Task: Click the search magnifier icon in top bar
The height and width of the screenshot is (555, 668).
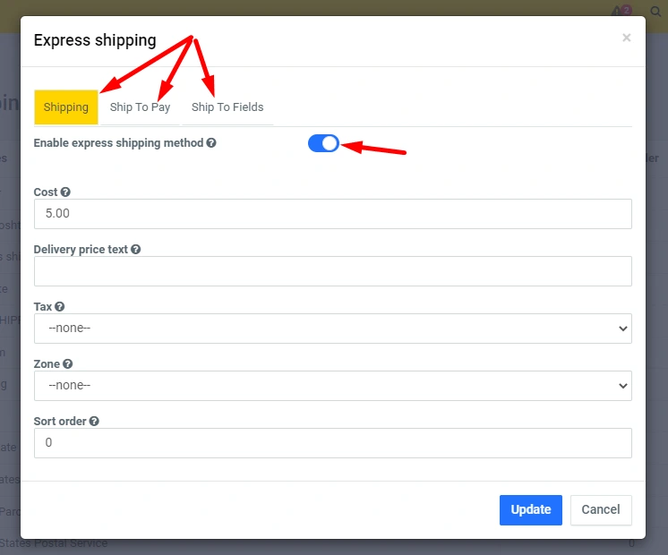Action: 655,12
